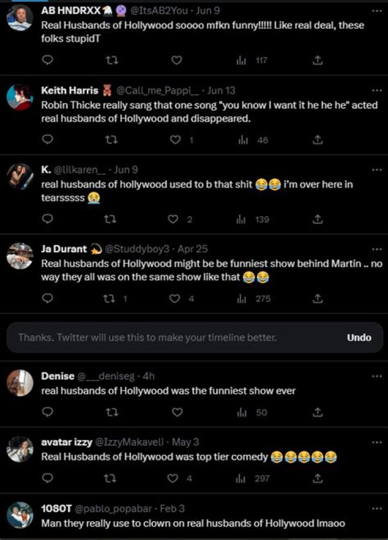Reply to 1080T's tweet
This screenshot has width=388, height=540.
tap(47, 538)
